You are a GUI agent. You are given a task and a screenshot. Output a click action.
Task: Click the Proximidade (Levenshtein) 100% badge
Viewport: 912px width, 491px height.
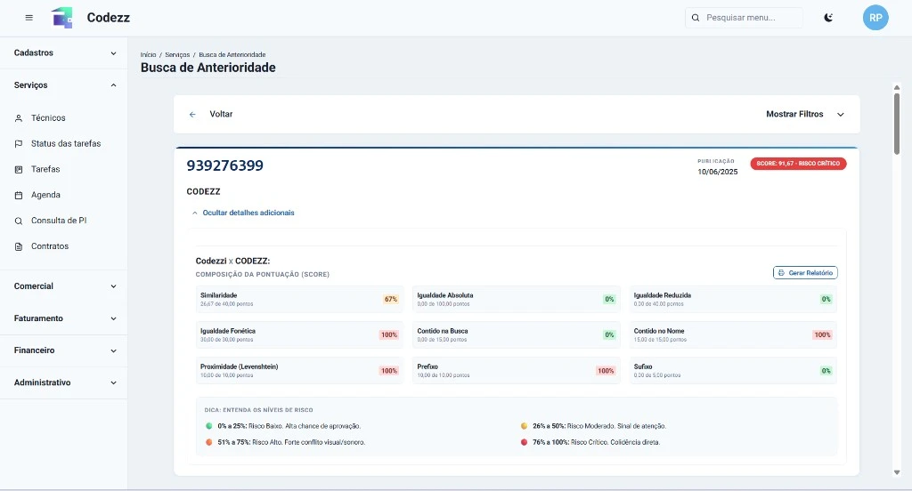point(389,371)
